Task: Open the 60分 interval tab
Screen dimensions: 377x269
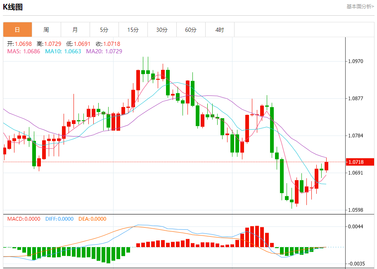Action: coord(191,30)
